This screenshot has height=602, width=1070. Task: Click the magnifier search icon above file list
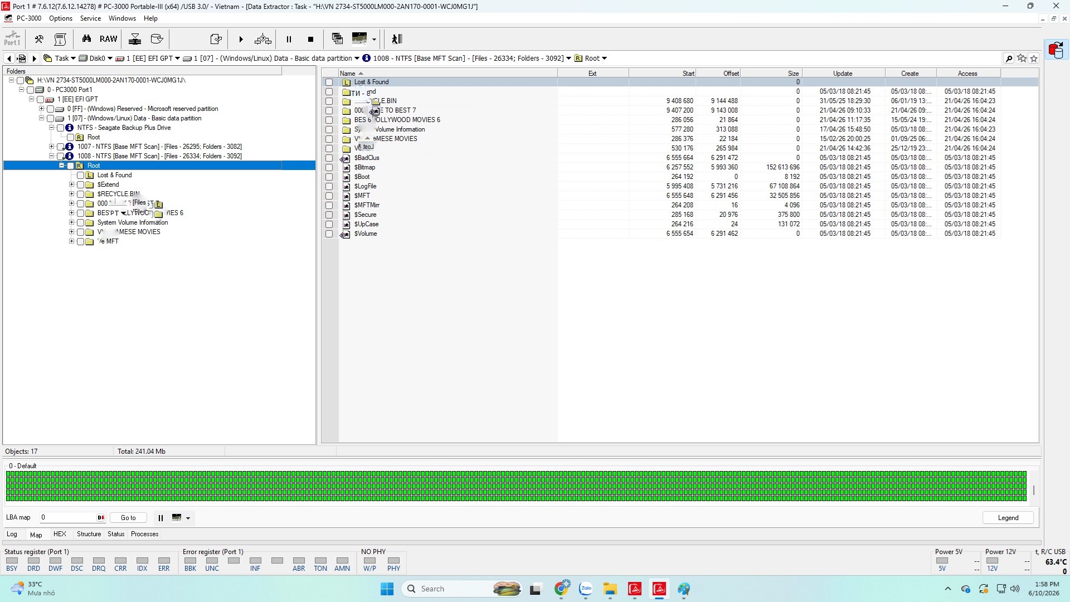pos(1009,59)
